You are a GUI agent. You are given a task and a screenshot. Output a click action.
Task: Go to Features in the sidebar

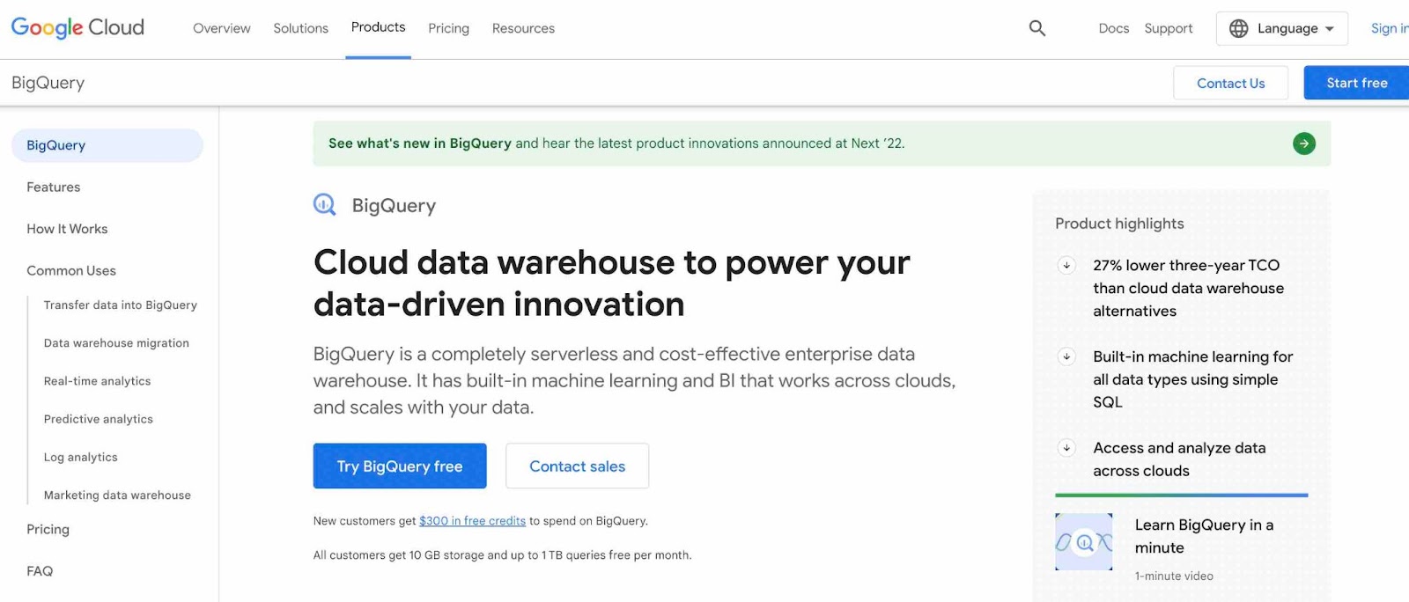pos(54,187)
